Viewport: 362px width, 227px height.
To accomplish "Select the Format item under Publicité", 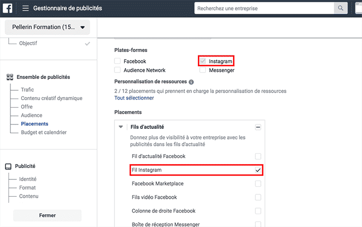I will coord(27,188).
